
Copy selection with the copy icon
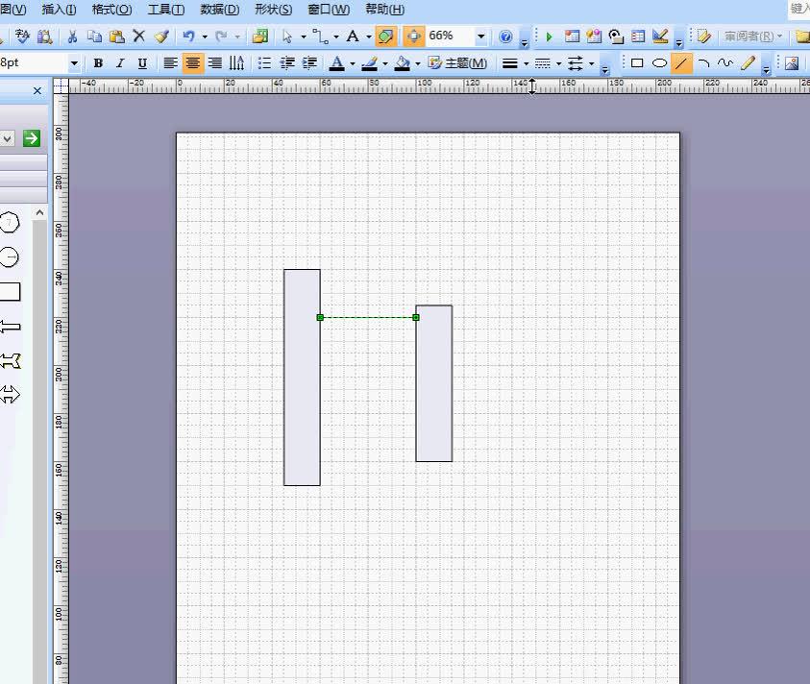[94, 37]
